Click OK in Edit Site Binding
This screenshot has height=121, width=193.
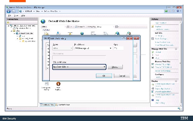click(104, 76)
